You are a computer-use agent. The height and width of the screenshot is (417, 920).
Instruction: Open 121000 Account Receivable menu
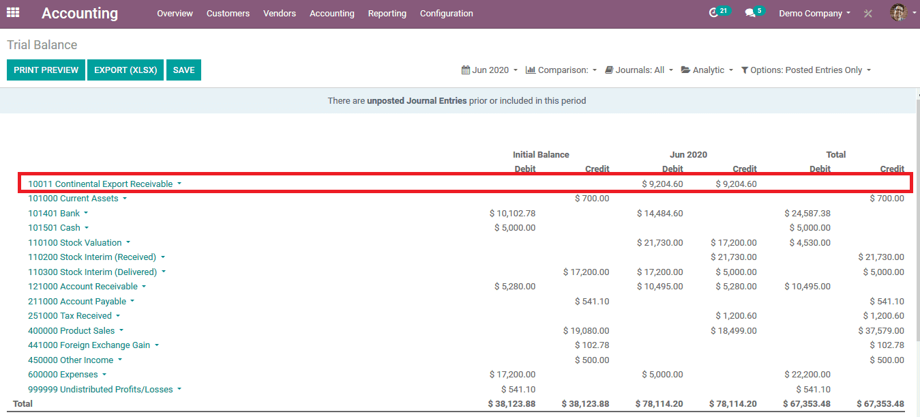(x=87, y=287)
